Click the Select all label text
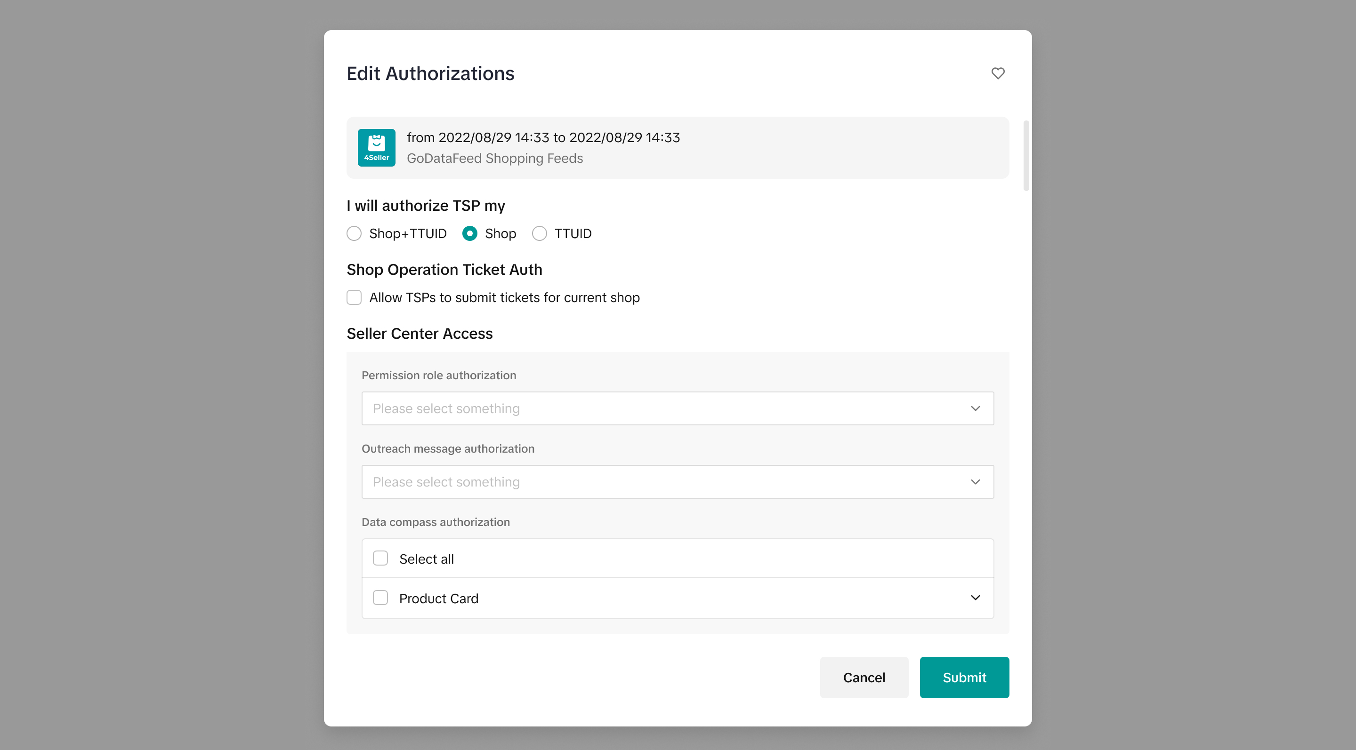This screenshot has width=1356, height=750. pos(427,559)
